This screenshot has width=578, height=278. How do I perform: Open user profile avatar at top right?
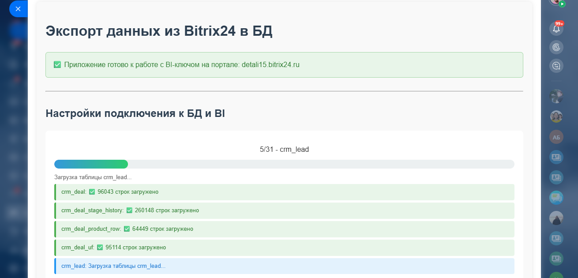click(556, 1)
